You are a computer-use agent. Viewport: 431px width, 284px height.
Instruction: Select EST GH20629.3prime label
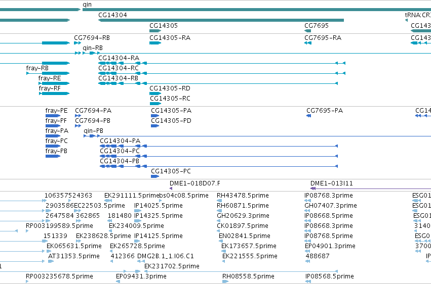[243, 216]
